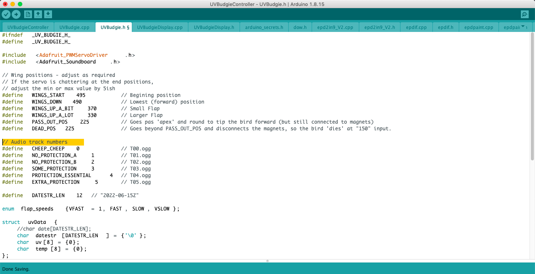The height and width of the screenshot is (274, 535).
Task: Click the DATESTR_LEN define line
Action: [71, 195]
